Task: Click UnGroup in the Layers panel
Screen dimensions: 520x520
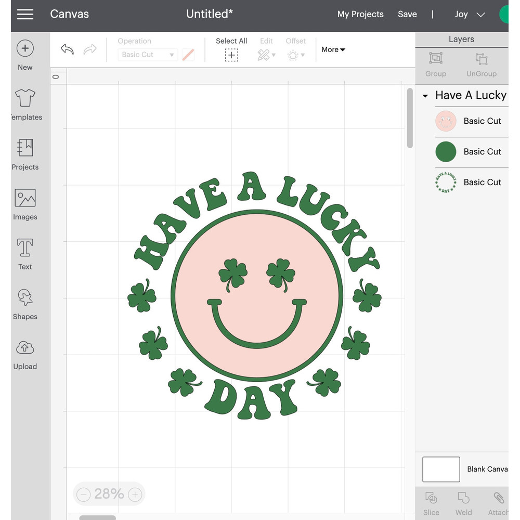Action: [x=481, y=65]
